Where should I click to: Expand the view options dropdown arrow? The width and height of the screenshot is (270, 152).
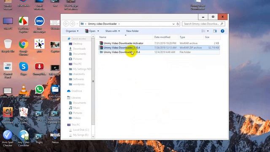click(x=208, y=31)
